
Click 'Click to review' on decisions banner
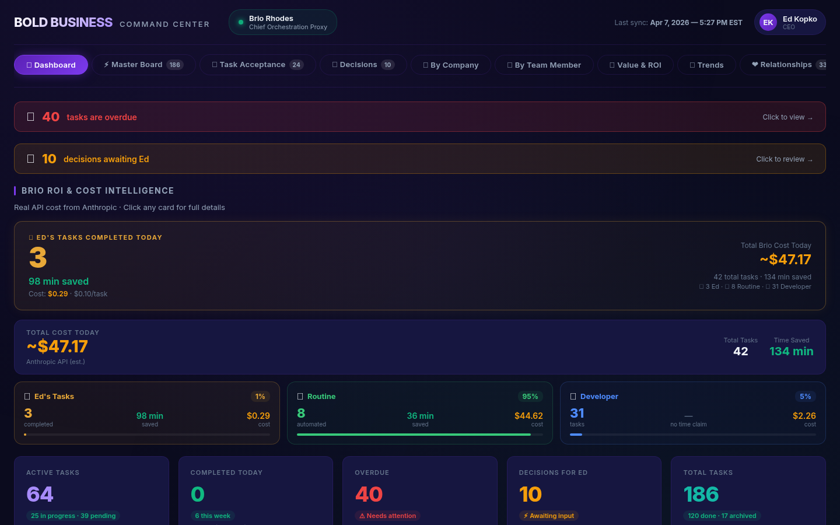tap(784, 159)
